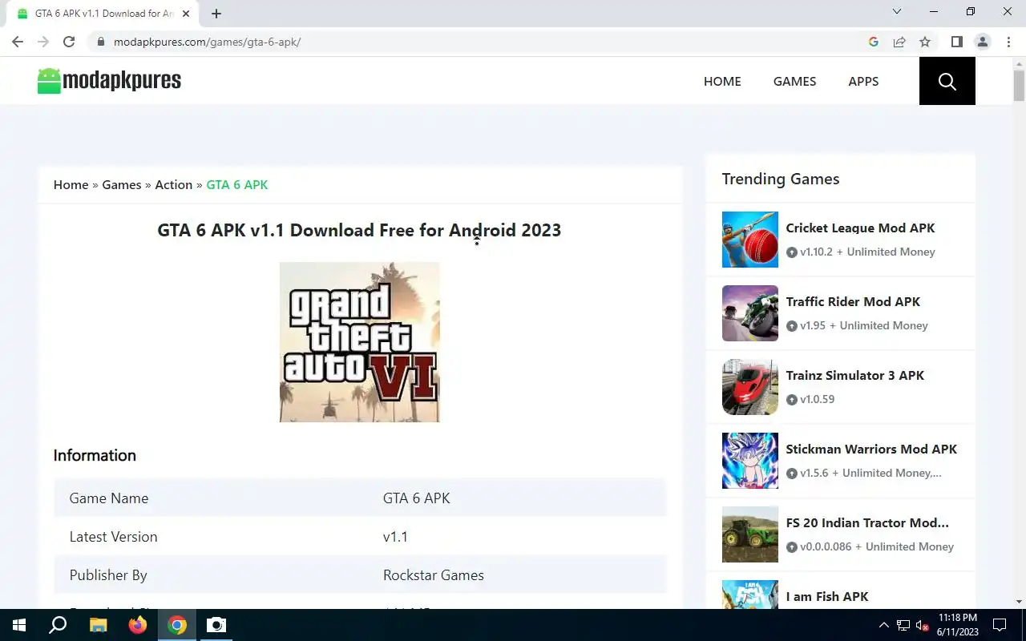Viewport: 1026px width, 641px height.
Task: Click the Trending Games heading
Action: (x=781, y=179)
